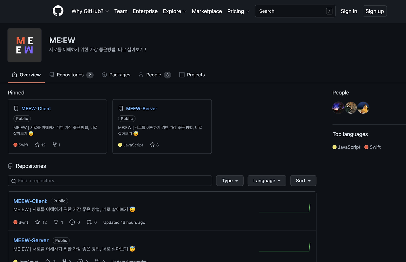406x262 pixels.
Task: Click the header Search field
Action: click(x=295, y=11)
